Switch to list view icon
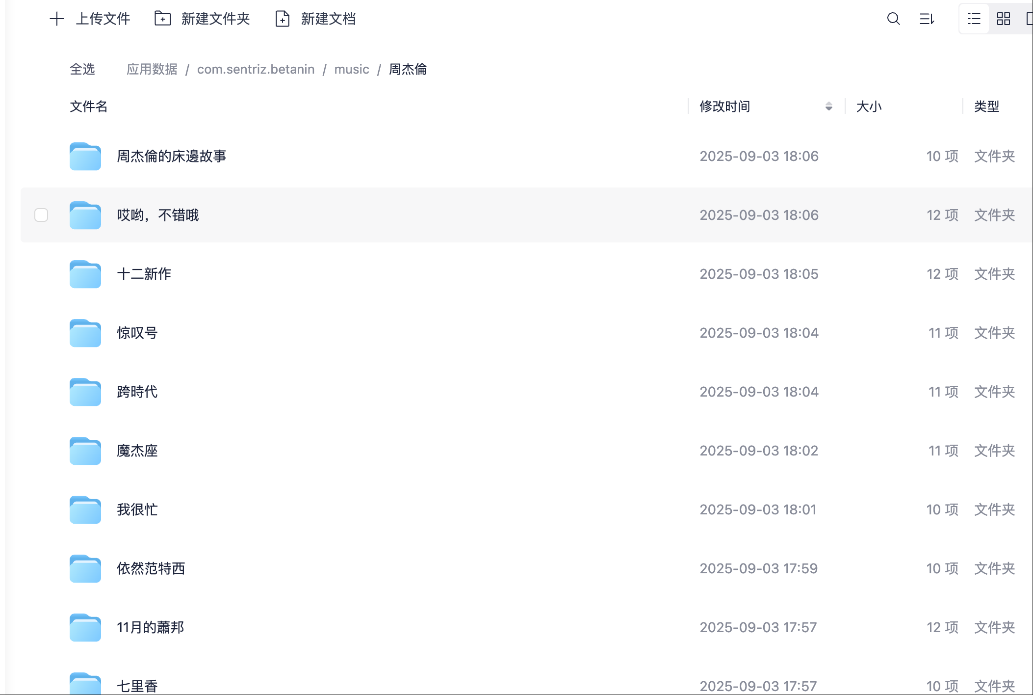Image resolution: width=1033 pixels, height=695 pixels. [x=974, y=19]
